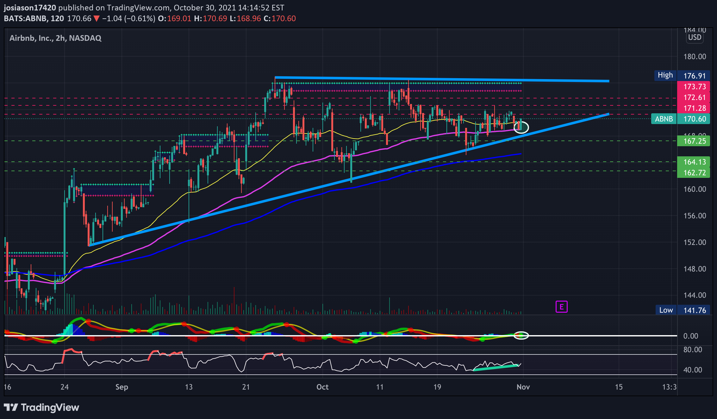The image size is (717, 419).
Task: Click the 160.00 price axis label
Action: click(x=695, y=189)
